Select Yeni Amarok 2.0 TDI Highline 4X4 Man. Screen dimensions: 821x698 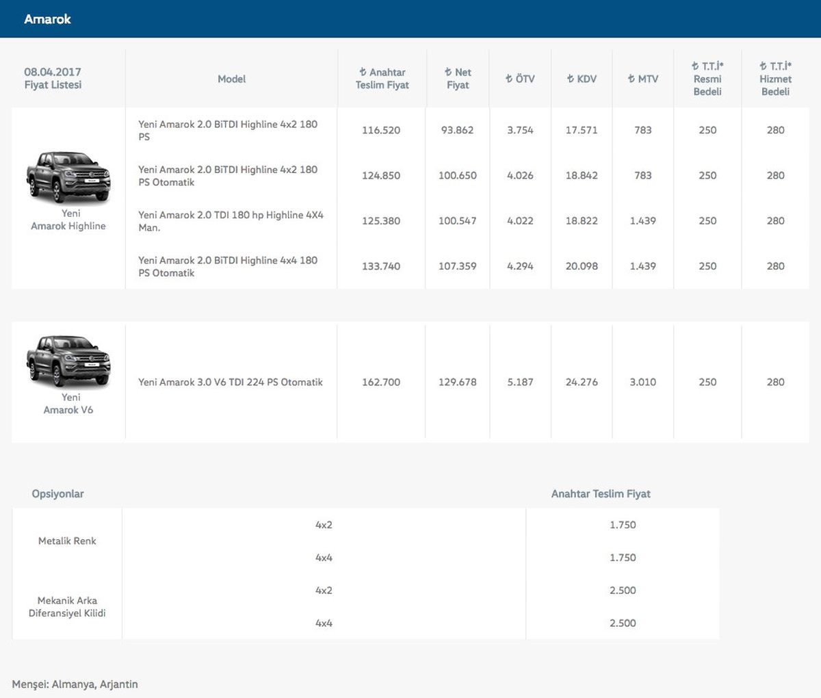[231, 220]
